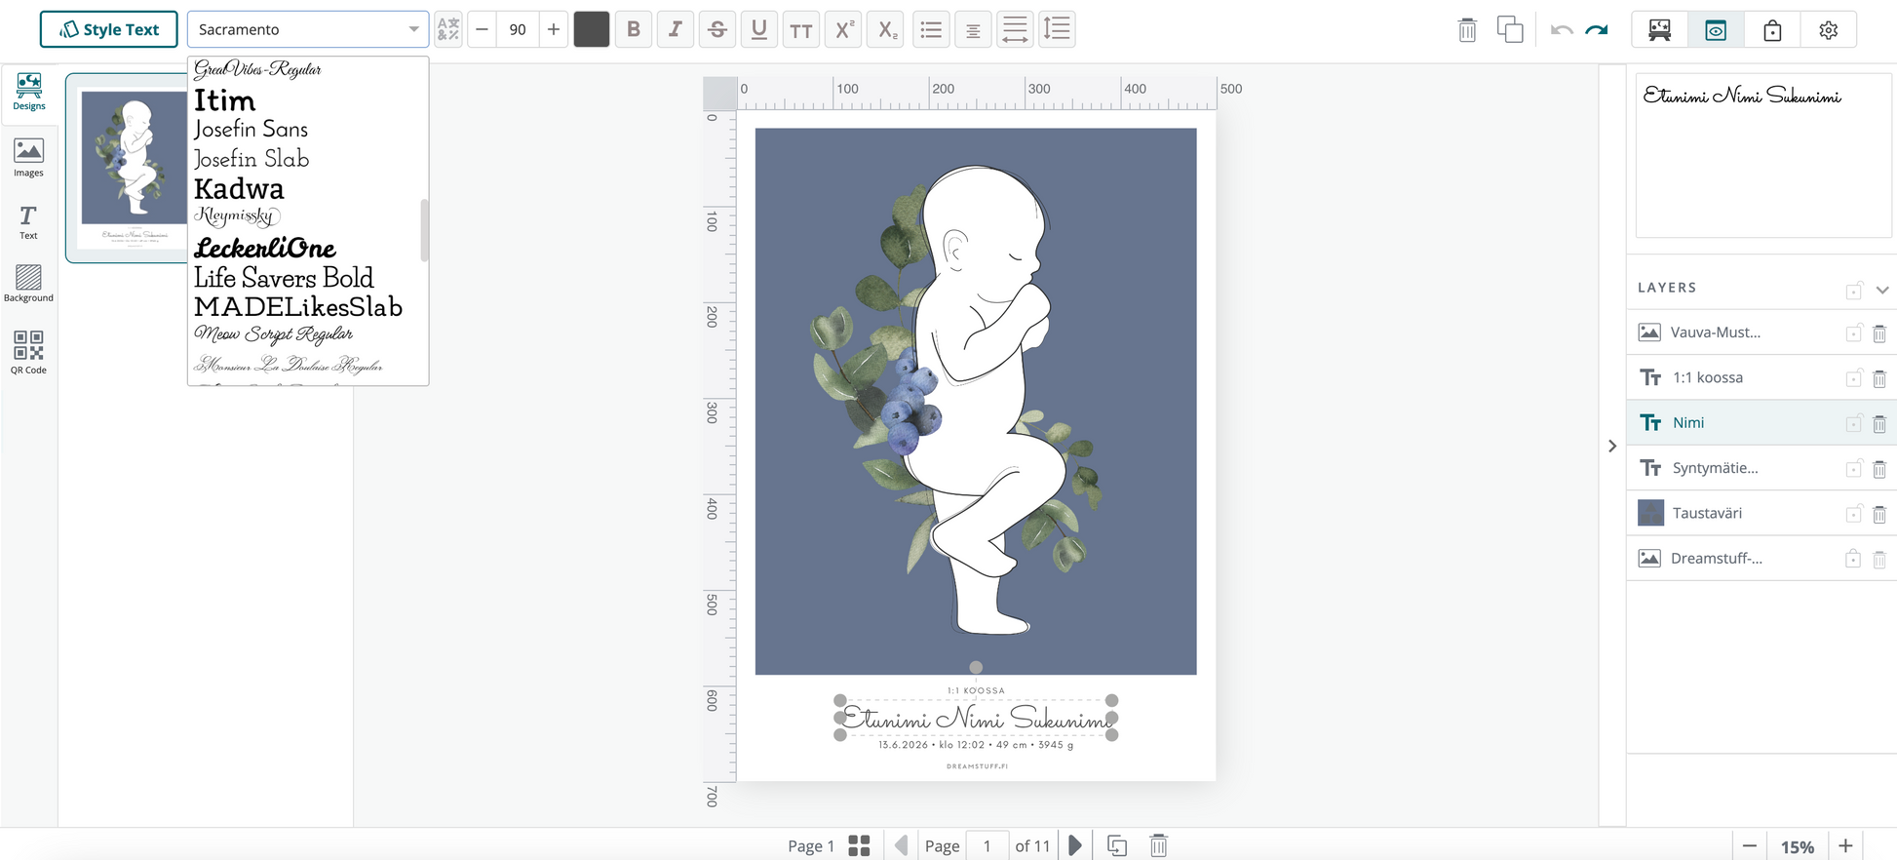Open the Images sidebar tab
This screenshot has width=1897, height=860.
pyautogui.click(x=29, y=158)
